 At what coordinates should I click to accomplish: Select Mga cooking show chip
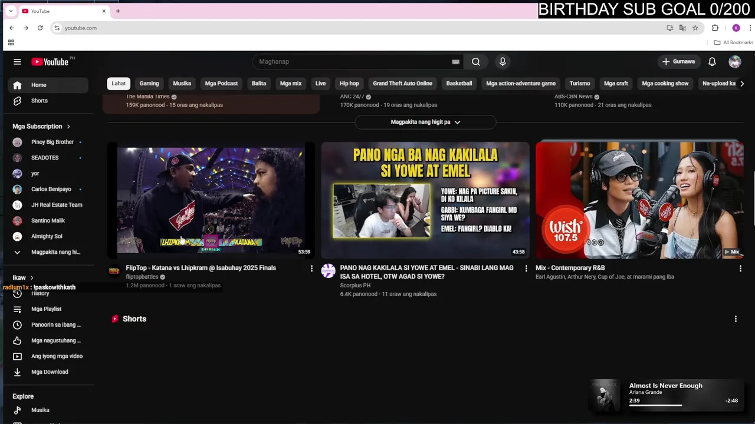(x=665, y=84)
